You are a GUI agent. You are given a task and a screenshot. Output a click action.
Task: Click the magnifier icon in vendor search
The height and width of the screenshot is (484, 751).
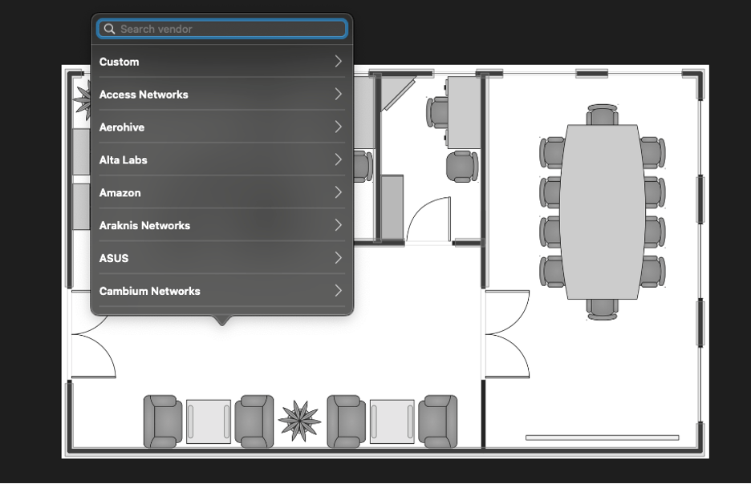click(109, 29)
